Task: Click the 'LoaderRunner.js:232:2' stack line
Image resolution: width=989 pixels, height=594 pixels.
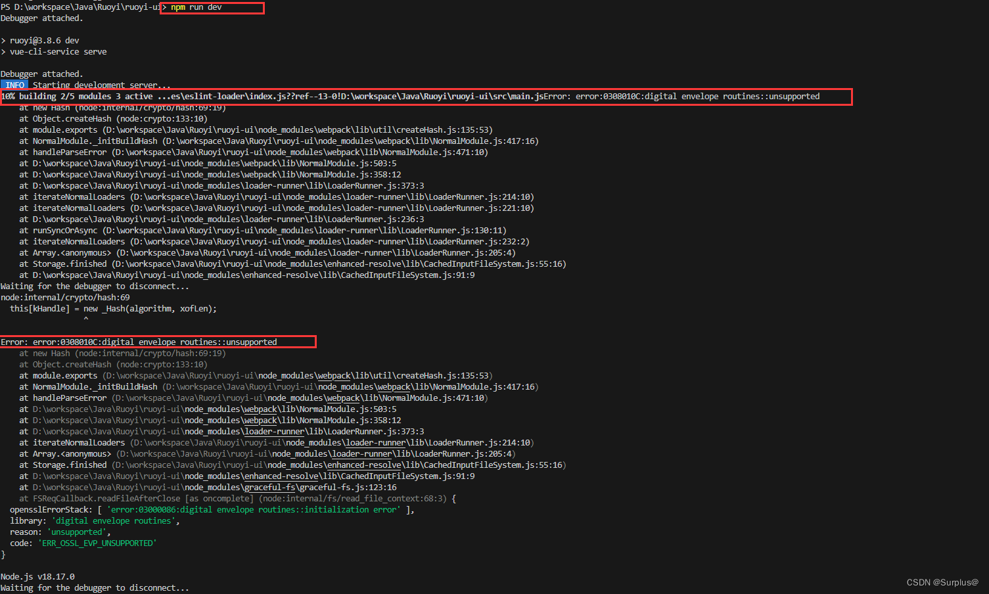Action: click(x=274, y=242)
